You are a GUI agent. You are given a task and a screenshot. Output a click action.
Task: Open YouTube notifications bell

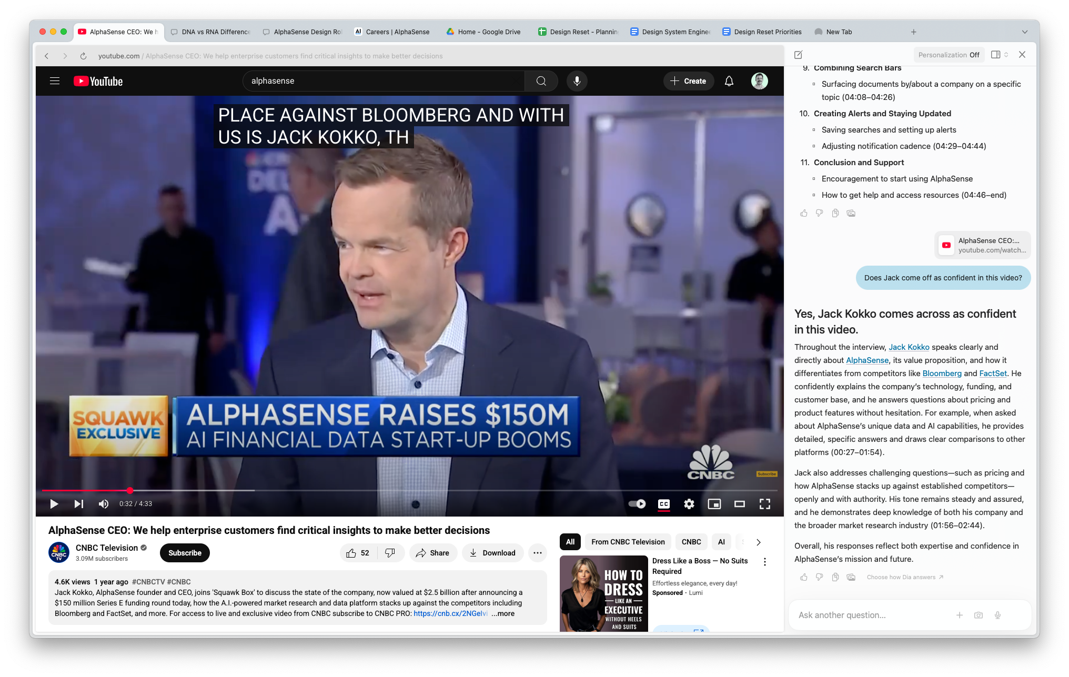tap(729, 81)
